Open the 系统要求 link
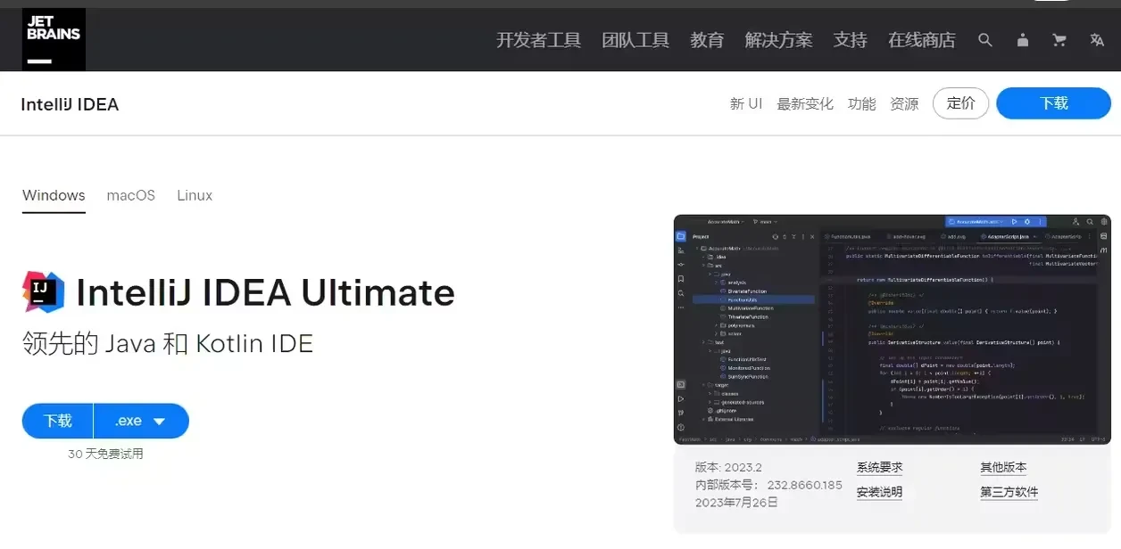 tap(879, 467)
